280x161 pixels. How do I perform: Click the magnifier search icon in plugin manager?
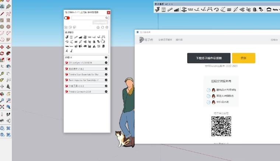point(107,18)
